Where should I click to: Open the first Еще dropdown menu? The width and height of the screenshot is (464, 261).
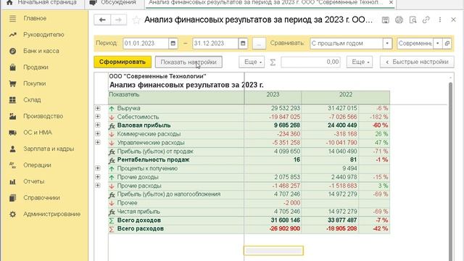(x=252, y=62)
